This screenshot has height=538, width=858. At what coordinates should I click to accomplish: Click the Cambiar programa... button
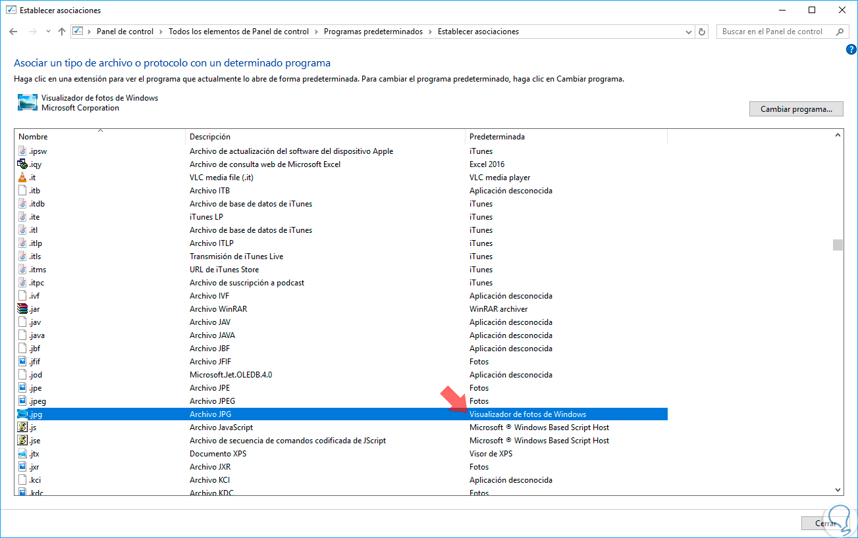(x=796, y=109)
